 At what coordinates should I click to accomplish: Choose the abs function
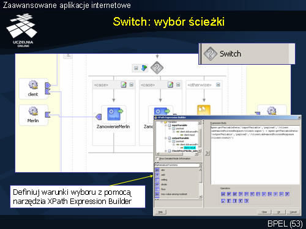pos(163,170)
